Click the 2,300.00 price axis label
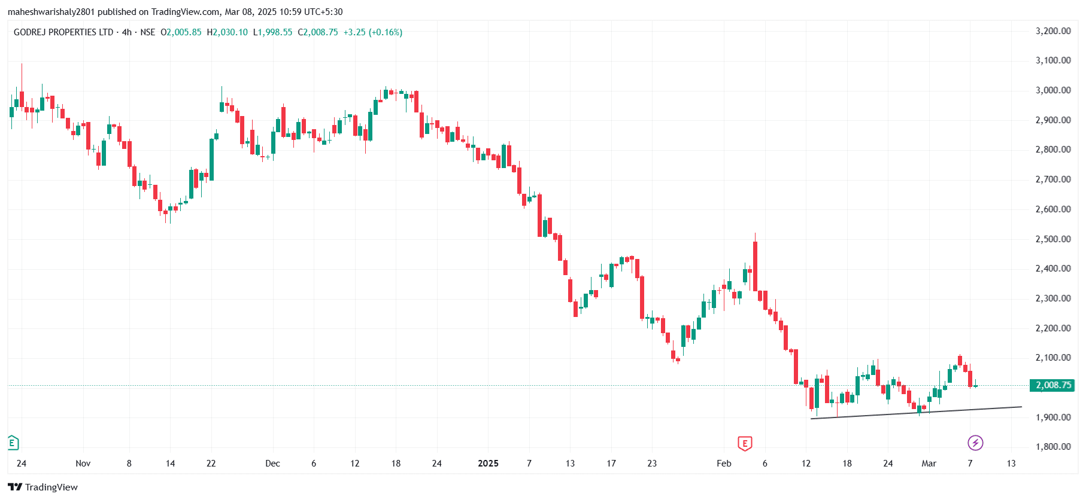 point(1053,298)
